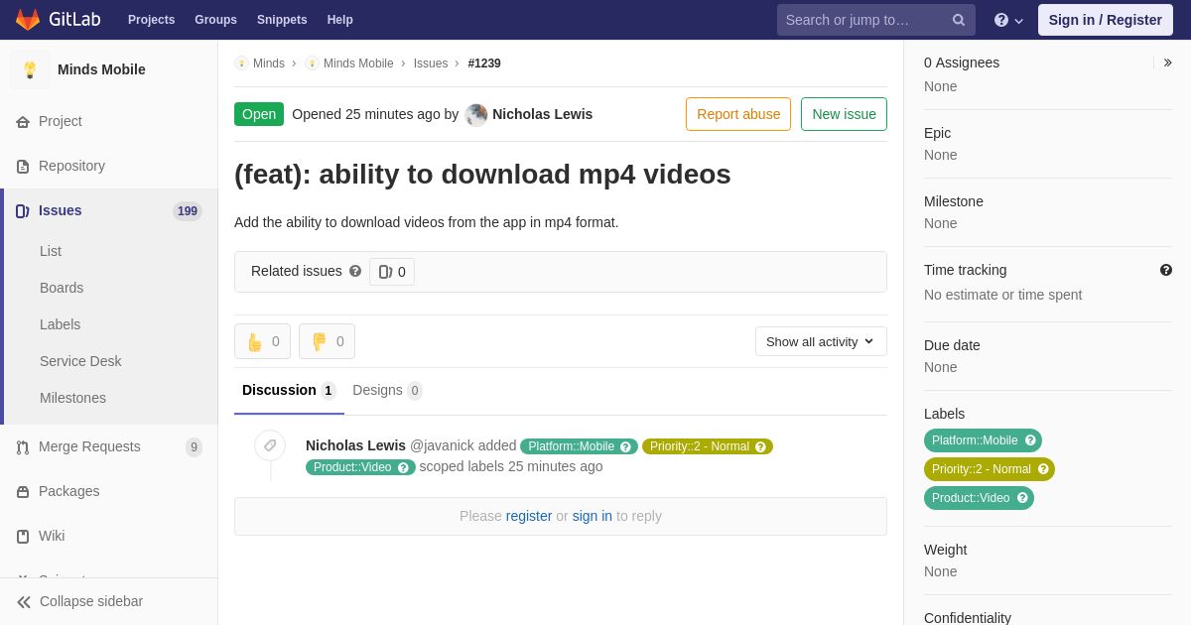Open the help question mark menu
The height and width of the screenshot is (625, 1191).
[x=1008, y=20]
